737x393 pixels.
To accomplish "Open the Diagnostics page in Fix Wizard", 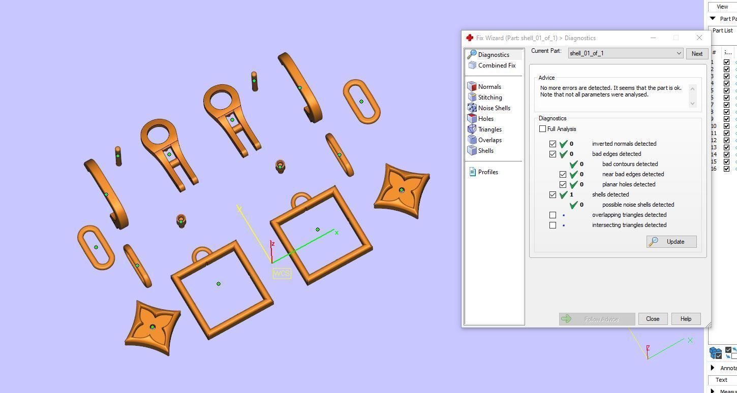I will 494,55.
